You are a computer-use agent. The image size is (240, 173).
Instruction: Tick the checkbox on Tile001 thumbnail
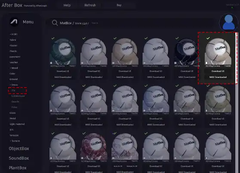pos(51,63)
